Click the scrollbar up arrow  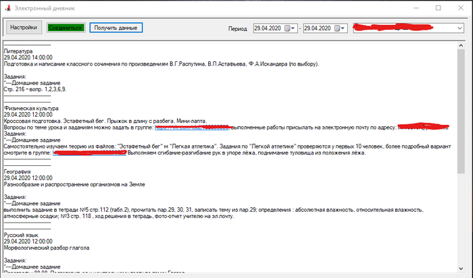(462, 45)
